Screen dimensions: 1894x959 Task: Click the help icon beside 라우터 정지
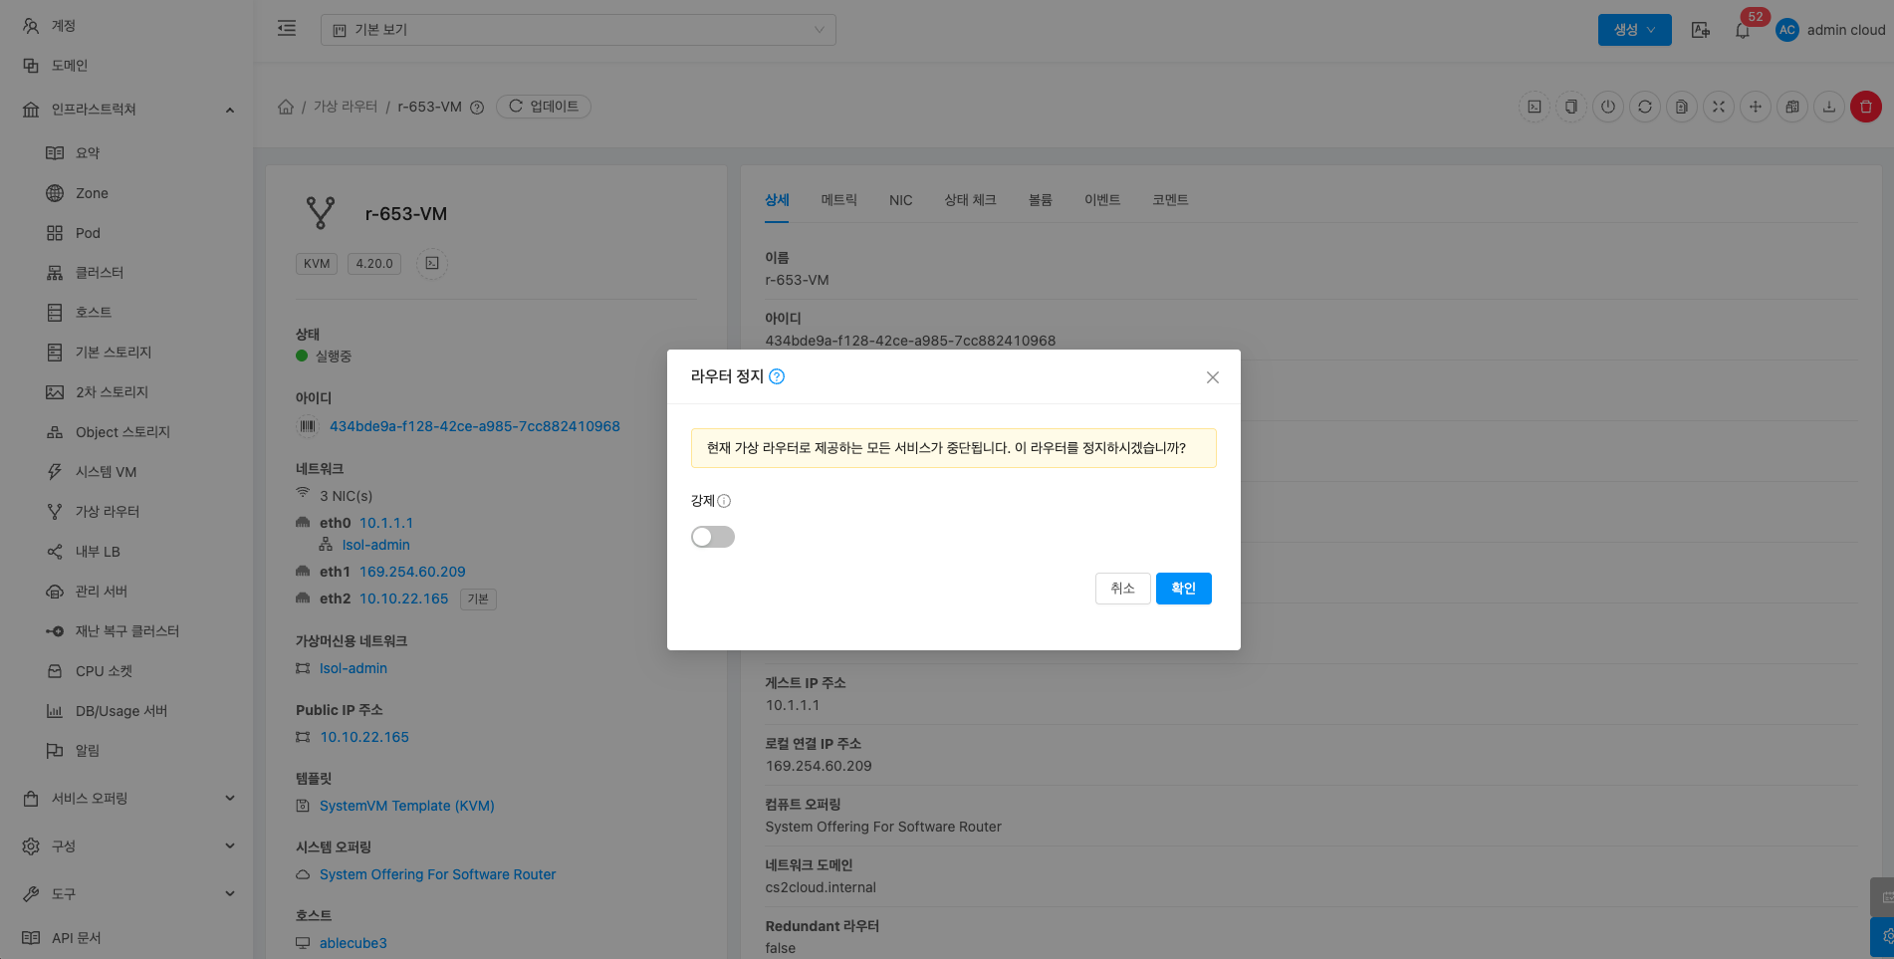coord(777,376)
